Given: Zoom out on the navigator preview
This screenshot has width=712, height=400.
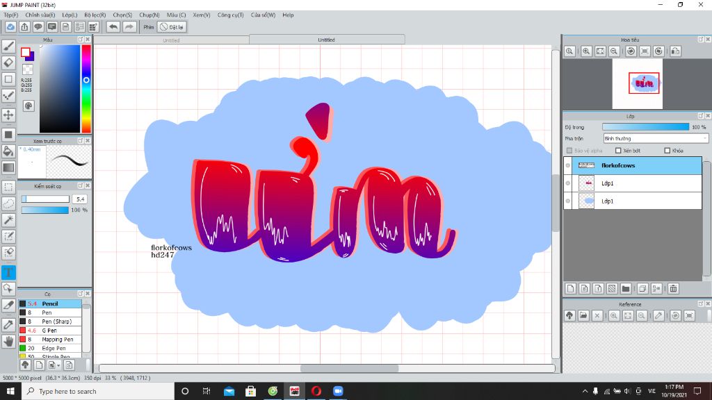Looking at the screenshot, I should (x=614, y=51).
